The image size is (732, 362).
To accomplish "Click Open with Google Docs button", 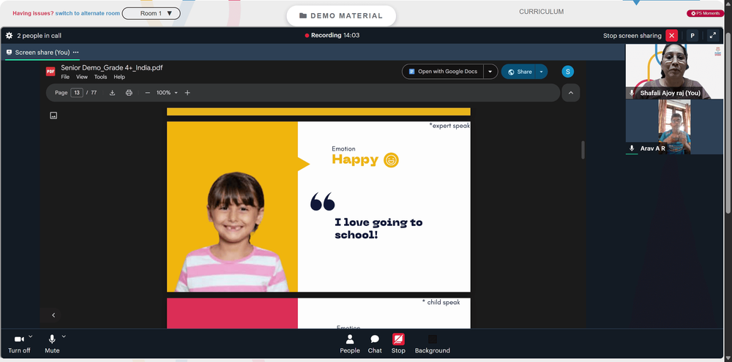I will pos(443,72).
